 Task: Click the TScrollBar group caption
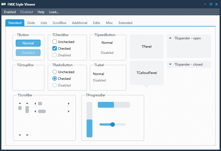[x=25, y=95]
